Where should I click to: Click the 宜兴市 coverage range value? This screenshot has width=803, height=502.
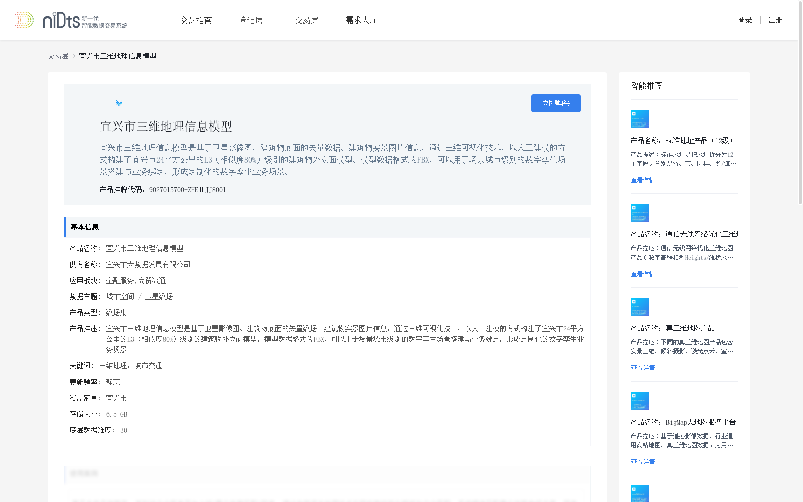tap(116, 398)
